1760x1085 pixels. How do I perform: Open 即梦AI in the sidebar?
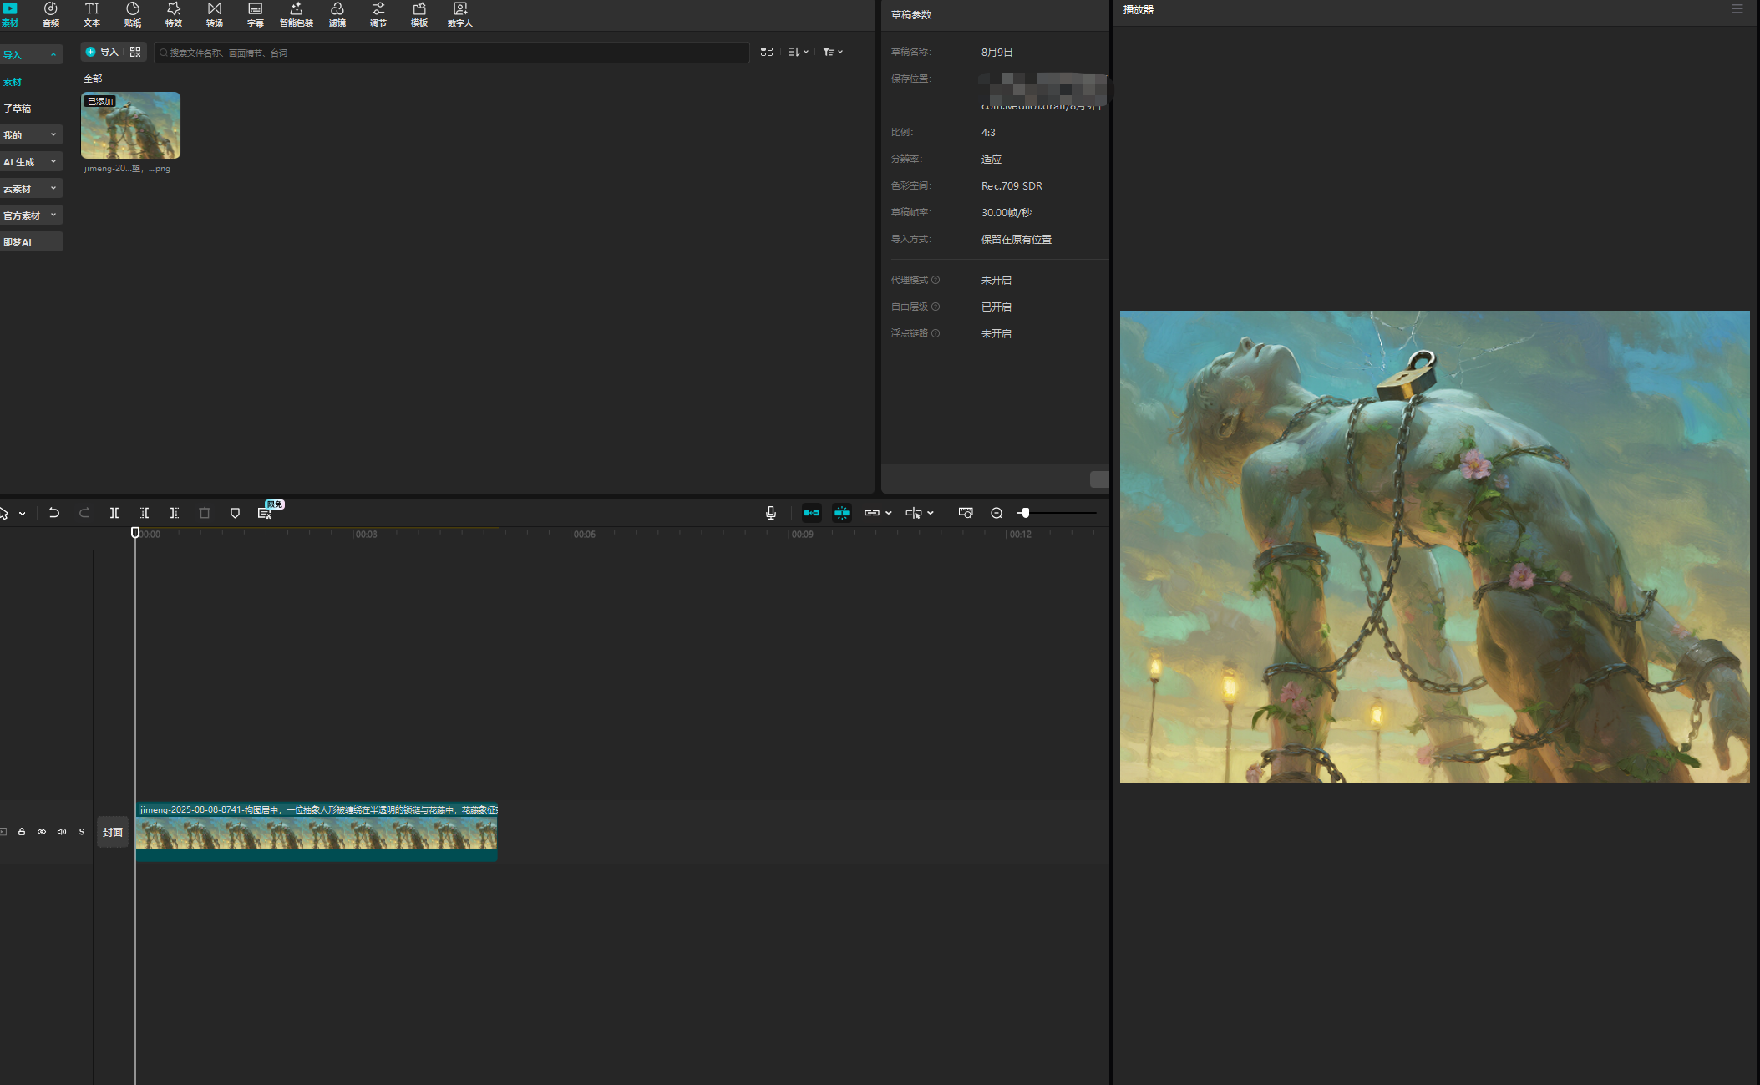[x=31, y=242]
